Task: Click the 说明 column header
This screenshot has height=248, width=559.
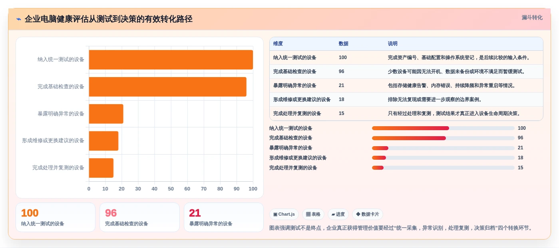Action: point(393,44)
